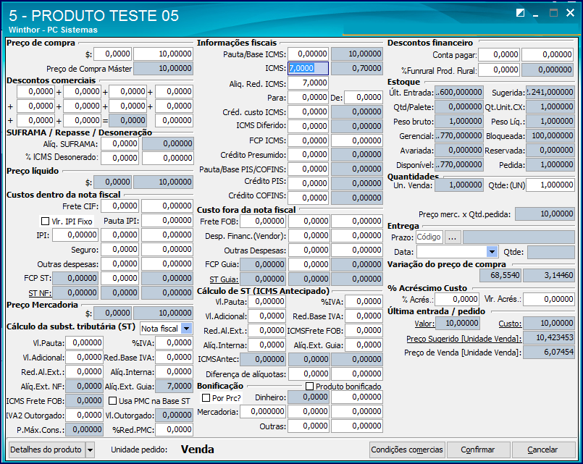
Task: Focus the ICMS percentage field showing 7,0000
Action: (309, 68)
